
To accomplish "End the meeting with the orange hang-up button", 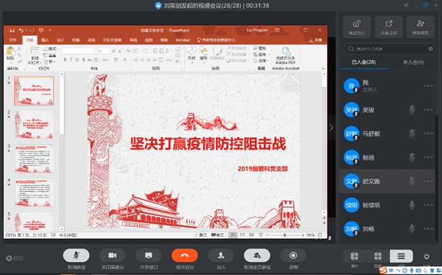I will [x=184, y=255].
